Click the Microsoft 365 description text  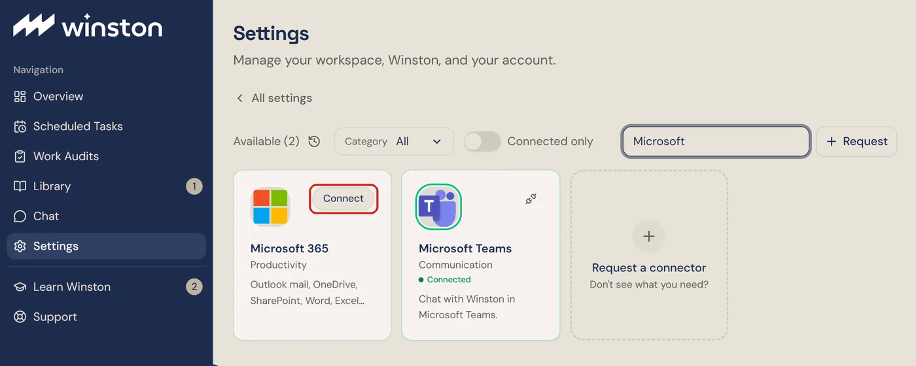pos(308,293)
